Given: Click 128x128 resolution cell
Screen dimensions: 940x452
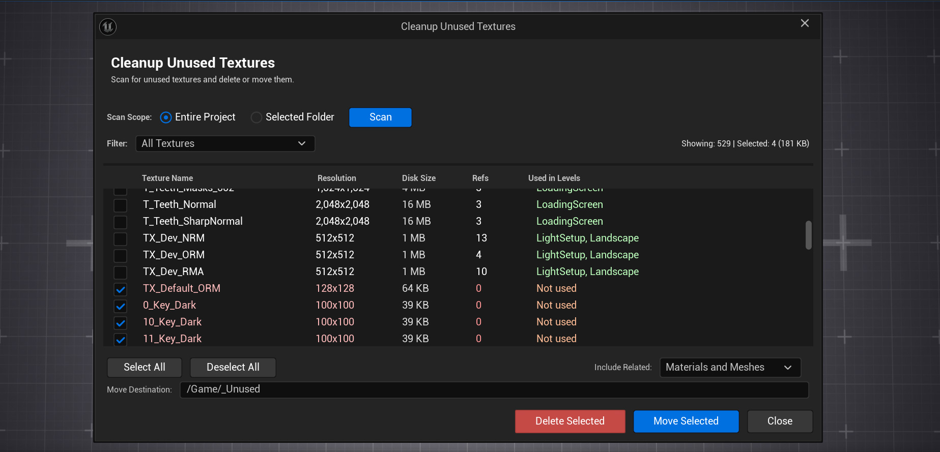Looking at the screenshot, I should click(335, 288).
